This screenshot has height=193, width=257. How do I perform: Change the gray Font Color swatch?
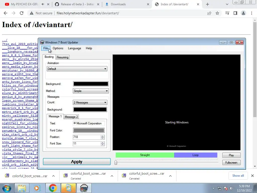89,130
